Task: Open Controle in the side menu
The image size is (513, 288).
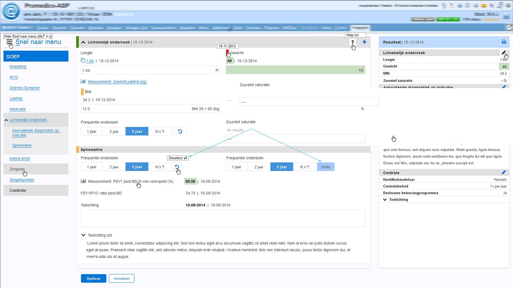Action: coord(18,190)
